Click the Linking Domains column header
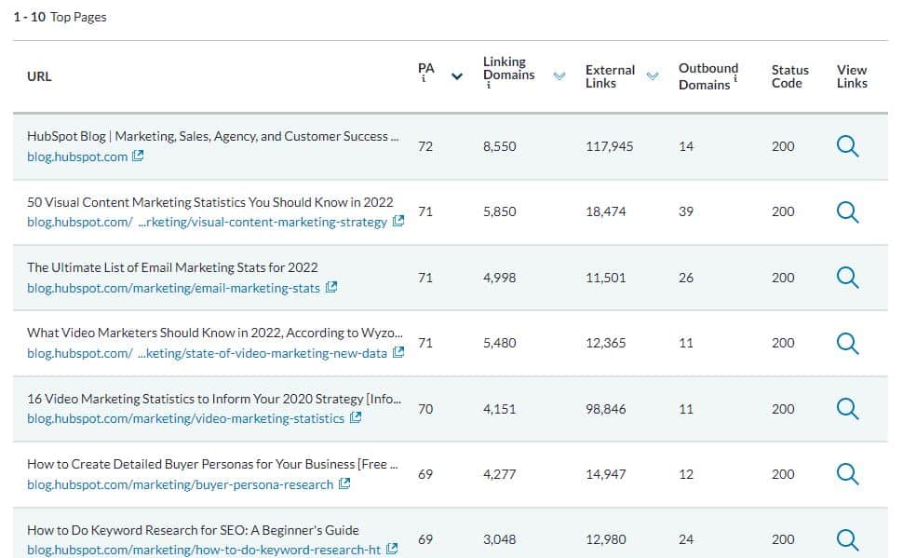903x558 pixels. pos(508,68)
